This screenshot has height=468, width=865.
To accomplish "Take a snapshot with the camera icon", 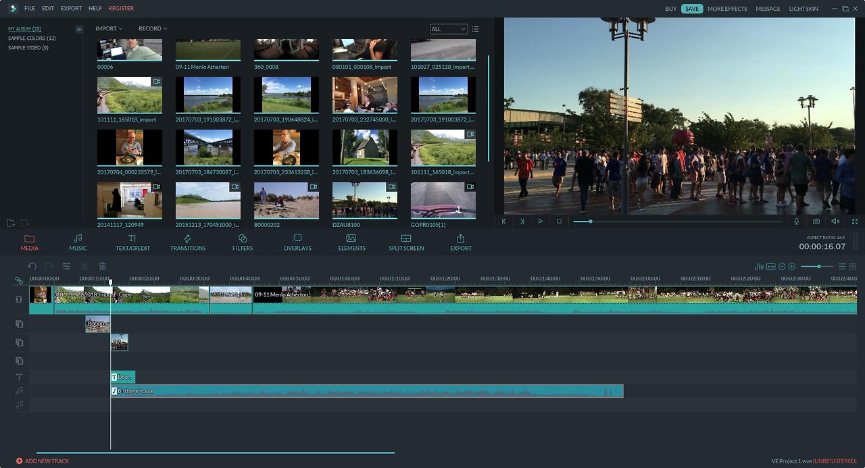I will coord(816,221).
